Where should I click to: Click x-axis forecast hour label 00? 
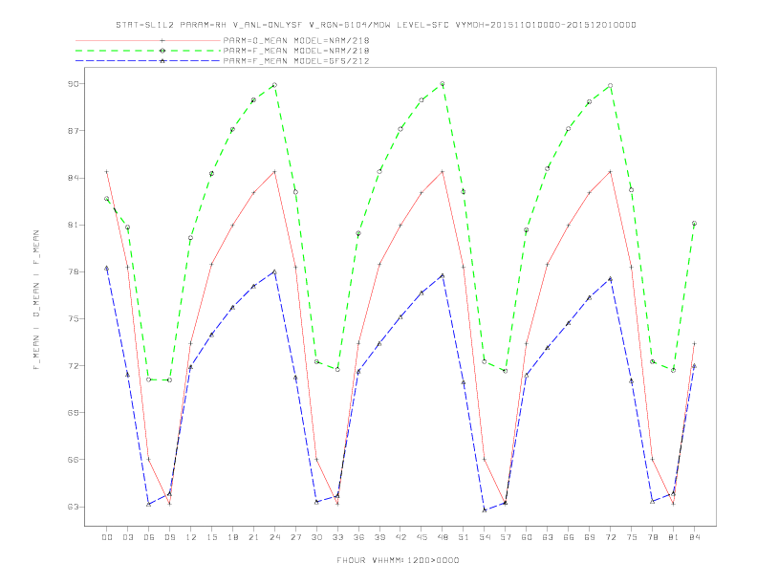(x=107, y=537)
